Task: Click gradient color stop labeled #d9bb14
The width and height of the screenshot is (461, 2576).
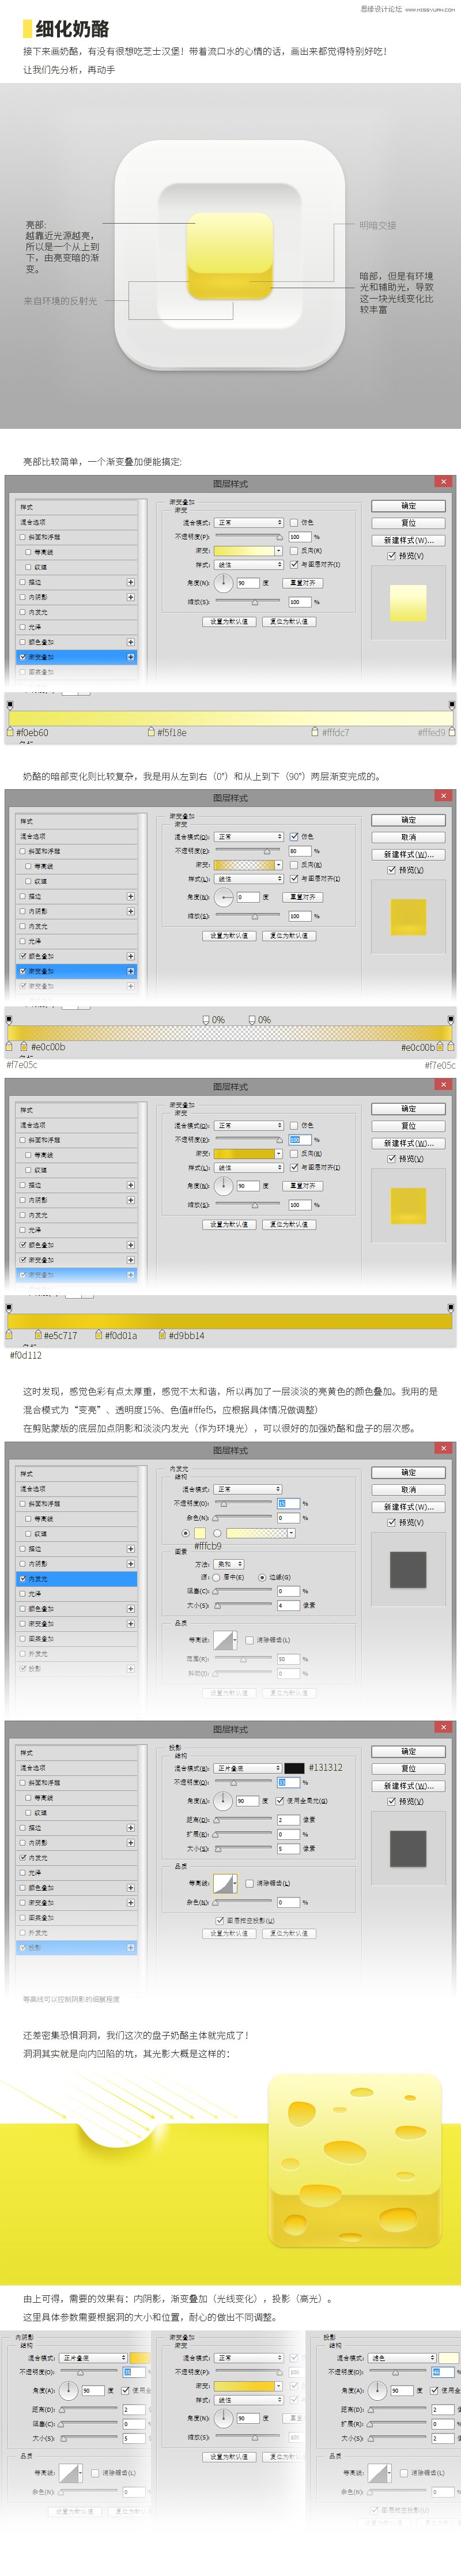Action: click(162, 1335)
